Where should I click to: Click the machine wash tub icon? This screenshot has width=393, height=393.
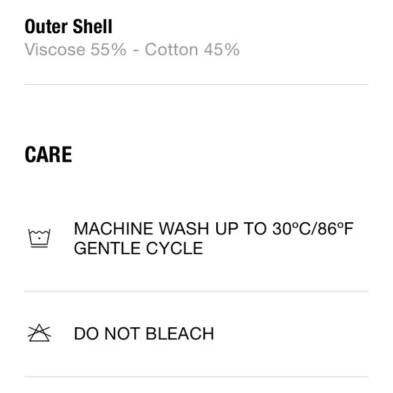tap(39, 238)
